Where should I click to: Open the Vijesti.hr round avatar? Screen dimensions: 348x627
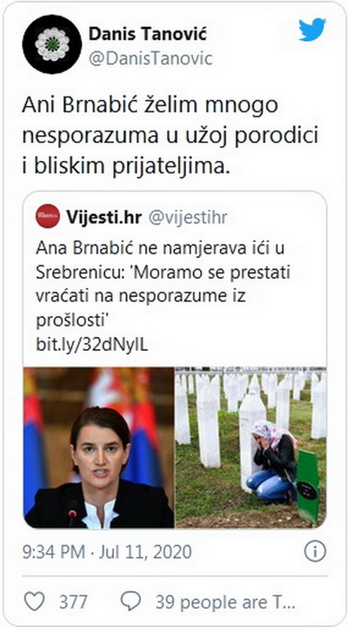point(48,216)
